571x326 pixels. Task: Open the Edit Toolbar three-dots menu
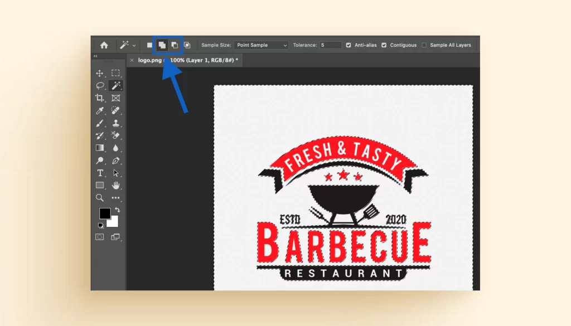[x=116, y=198]
